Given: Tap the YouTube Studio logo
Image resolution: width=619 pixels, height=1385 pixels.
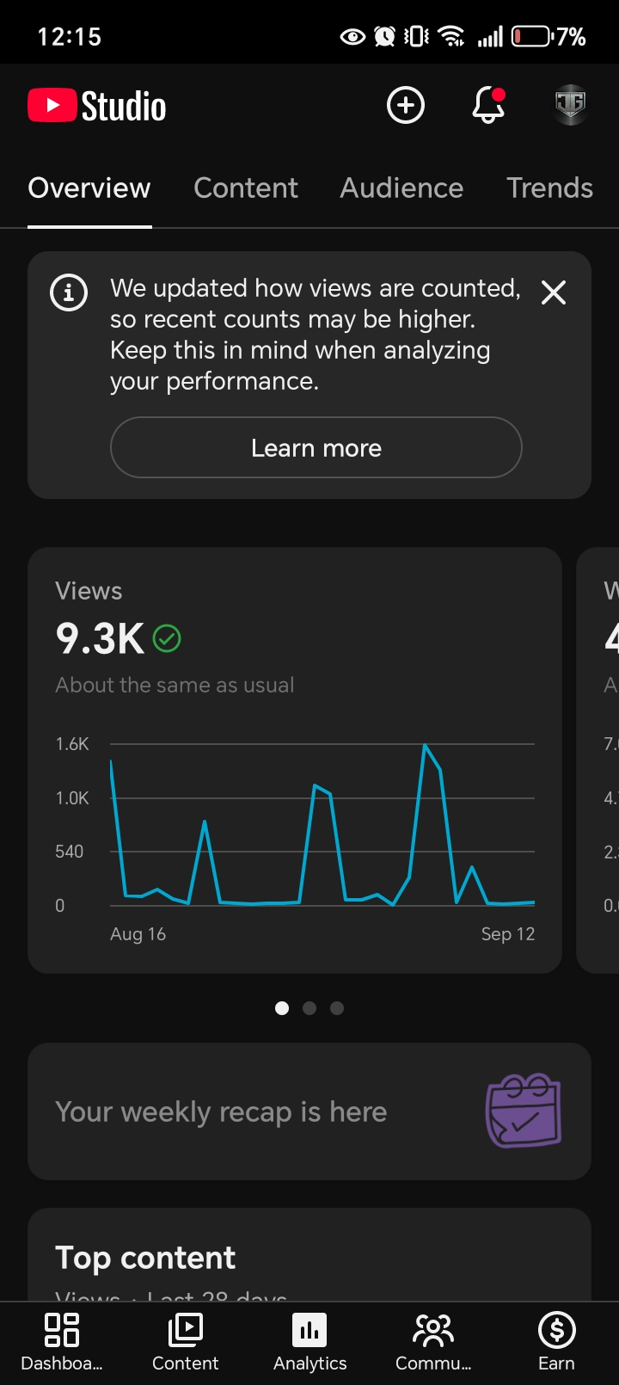Looking at the screenshot, I should click(x=97, y=106).
